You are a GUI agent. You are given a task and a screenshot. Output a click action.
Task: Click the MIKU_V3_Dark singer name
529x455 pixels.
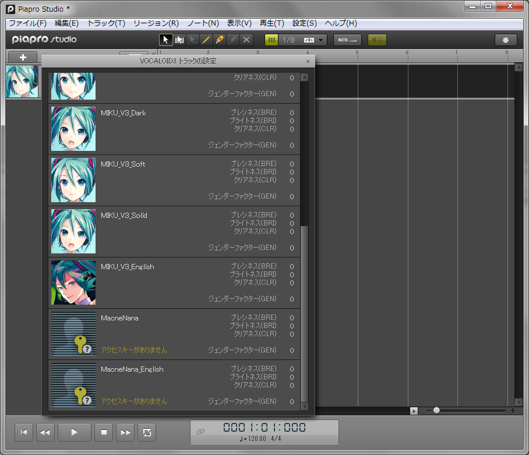(123, 113)
